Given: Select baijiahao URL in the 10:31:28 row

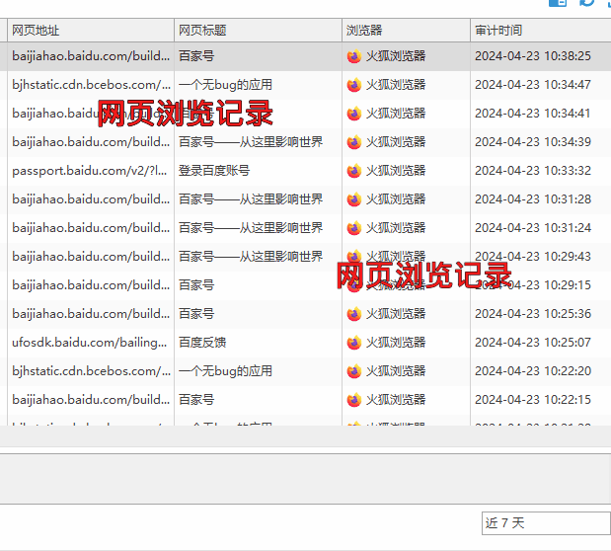Looking at the screenshot, I should point(91,199).
